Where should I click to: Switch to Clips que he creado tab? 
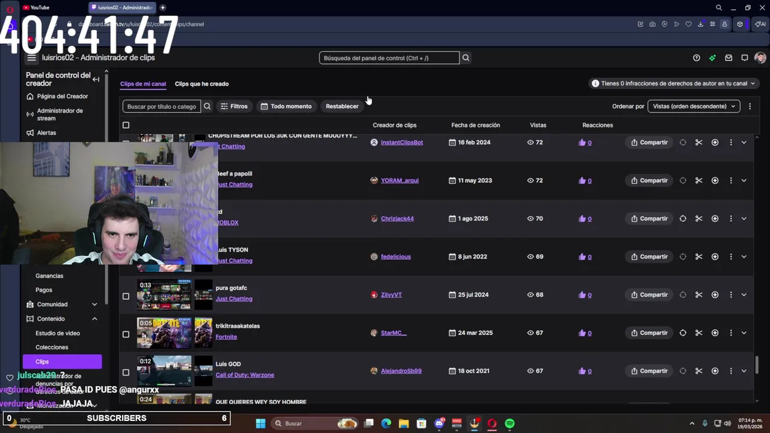[202, 84]
